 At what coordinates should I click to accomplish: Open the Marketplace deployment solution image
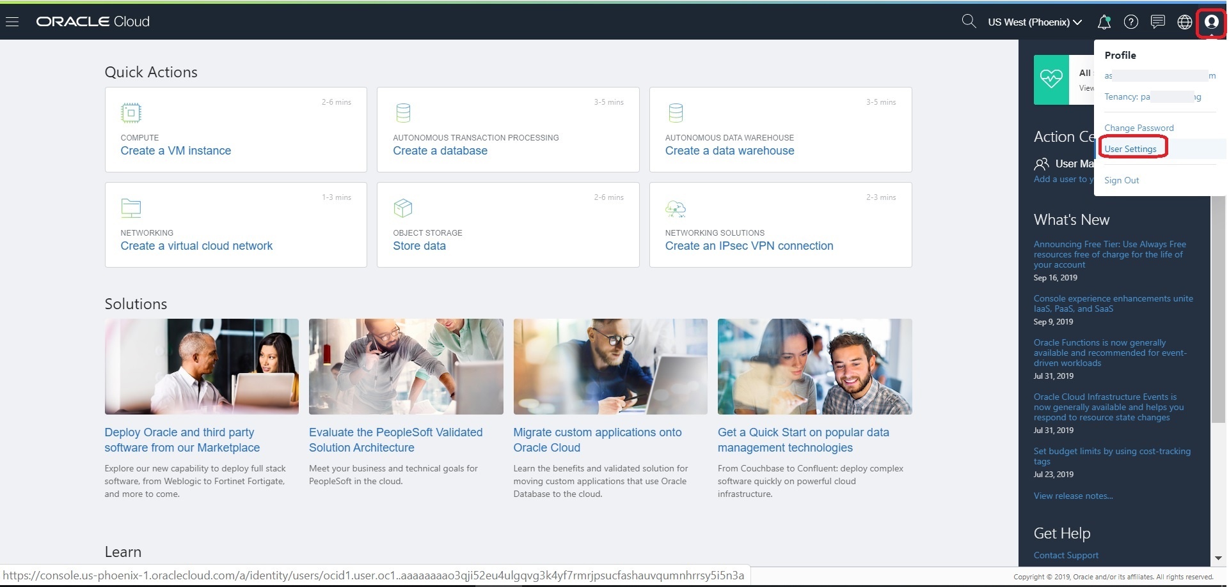(202, 367)
